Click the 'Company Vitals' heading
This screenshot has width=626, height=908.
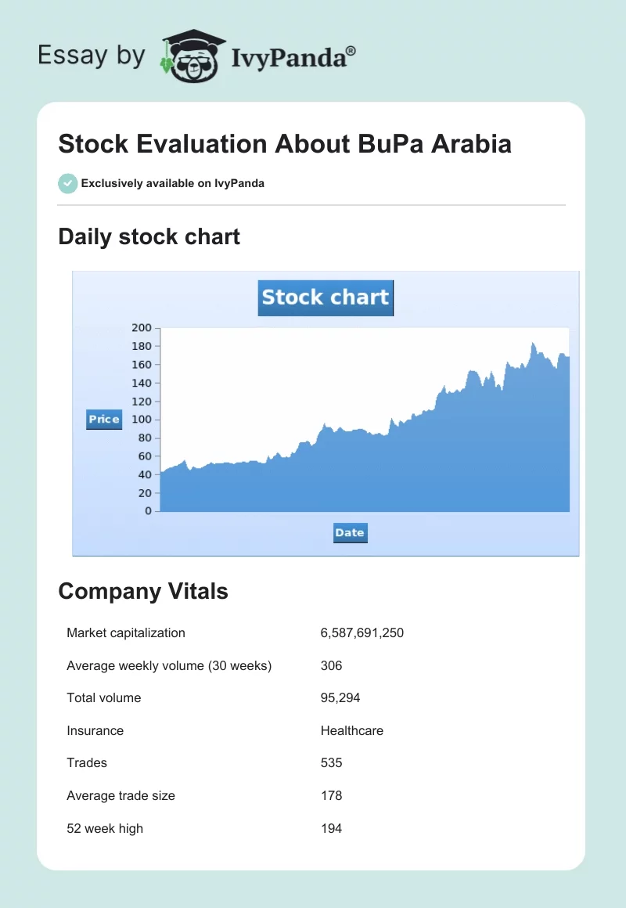143,591
